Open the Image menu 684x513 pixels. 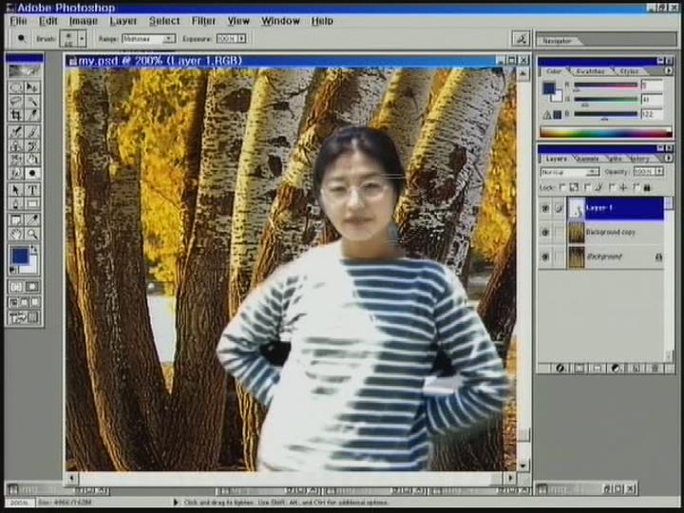click(x=84, y=21)
